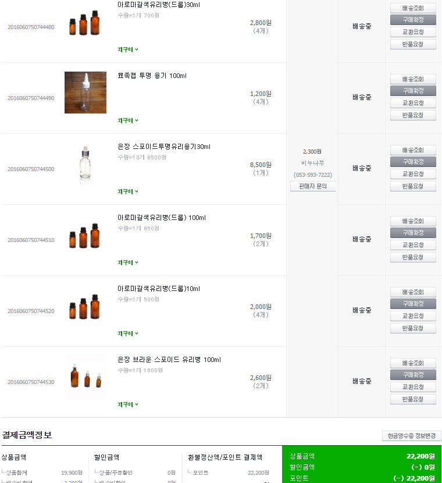Open green dropdown under 아로마갈색유리병(드롭) 100ml

point(128,263)
